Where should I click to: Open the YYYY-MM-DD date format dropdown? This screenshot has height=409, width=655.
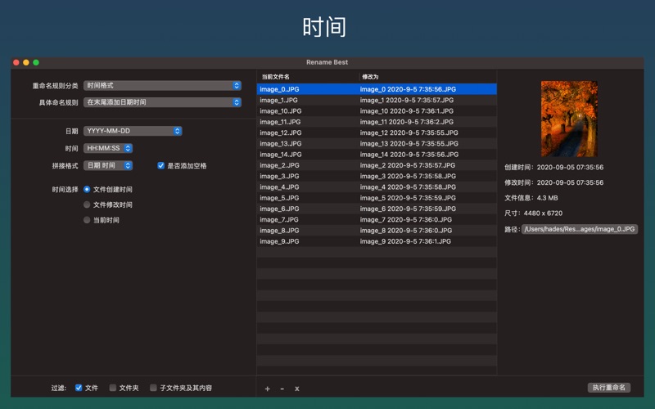pos(133,131)
